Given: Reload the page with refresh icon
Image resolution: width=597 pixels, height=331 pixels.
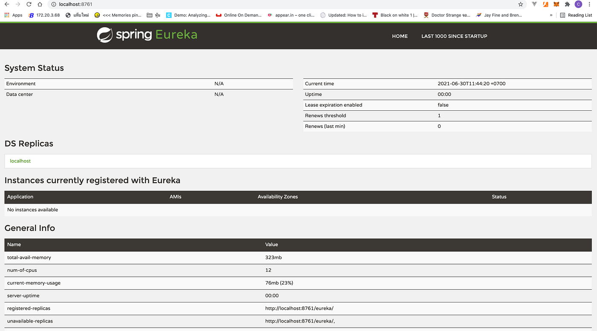Looking at the screenshot, I should 29,4.
